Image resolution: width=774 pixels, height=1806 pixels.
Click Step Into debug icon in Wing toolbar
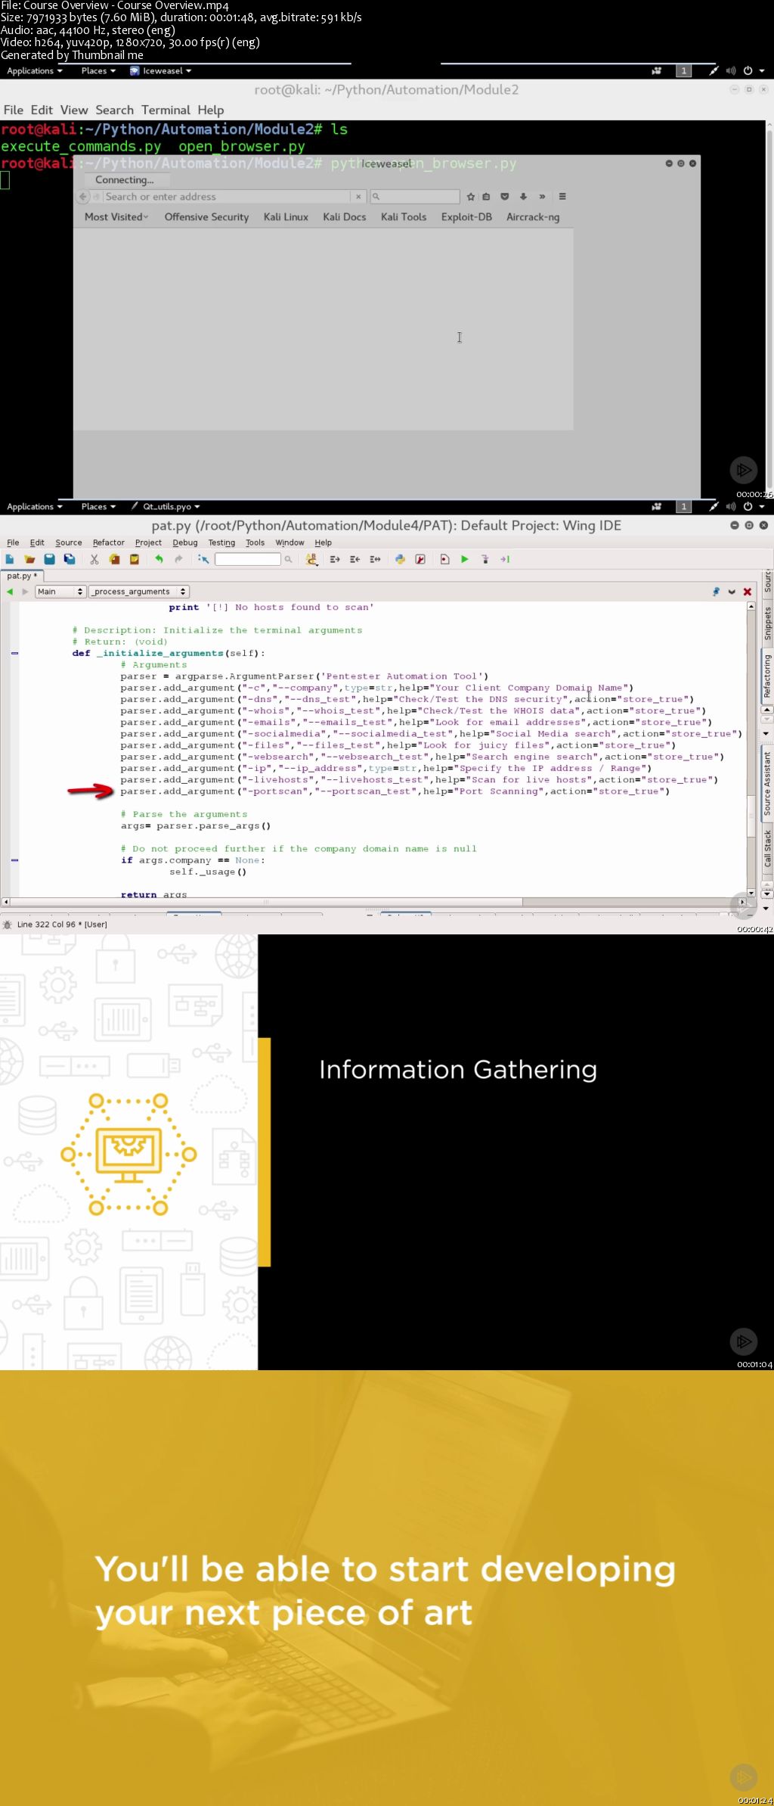click(485, 559)
